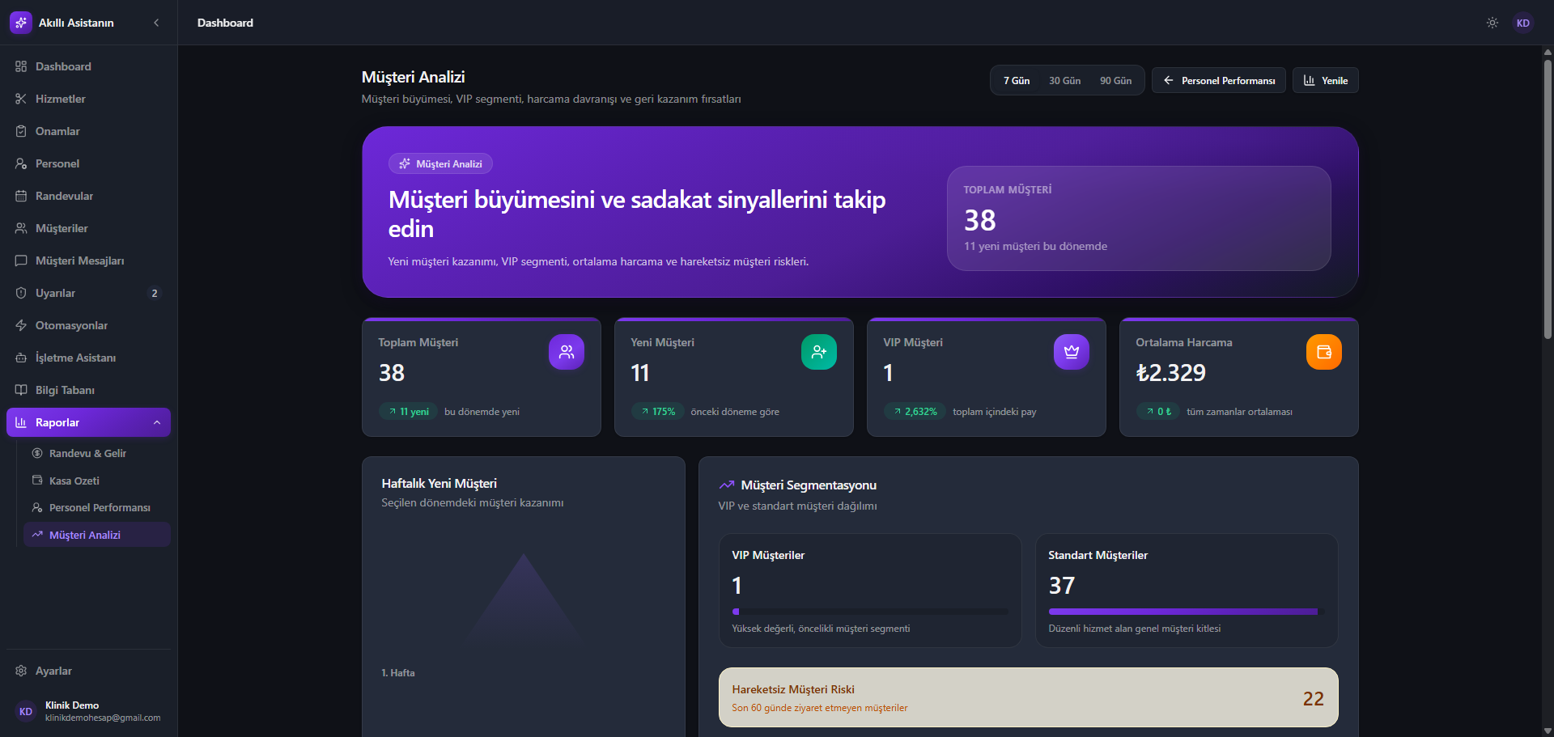Collapse the sidebar with the chevron arrow
Screen dimensions: 1554x737
pyautogui.click(x=156, y=23)
